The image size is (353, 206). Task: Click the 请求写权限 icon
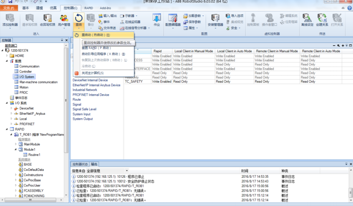point(30,20)
